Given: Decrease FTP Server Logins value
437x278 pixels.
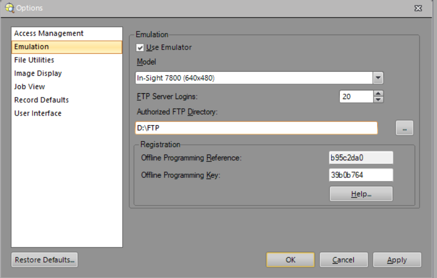Looking at the screenshot, I should pyautogui.click(x=378, y=100).
